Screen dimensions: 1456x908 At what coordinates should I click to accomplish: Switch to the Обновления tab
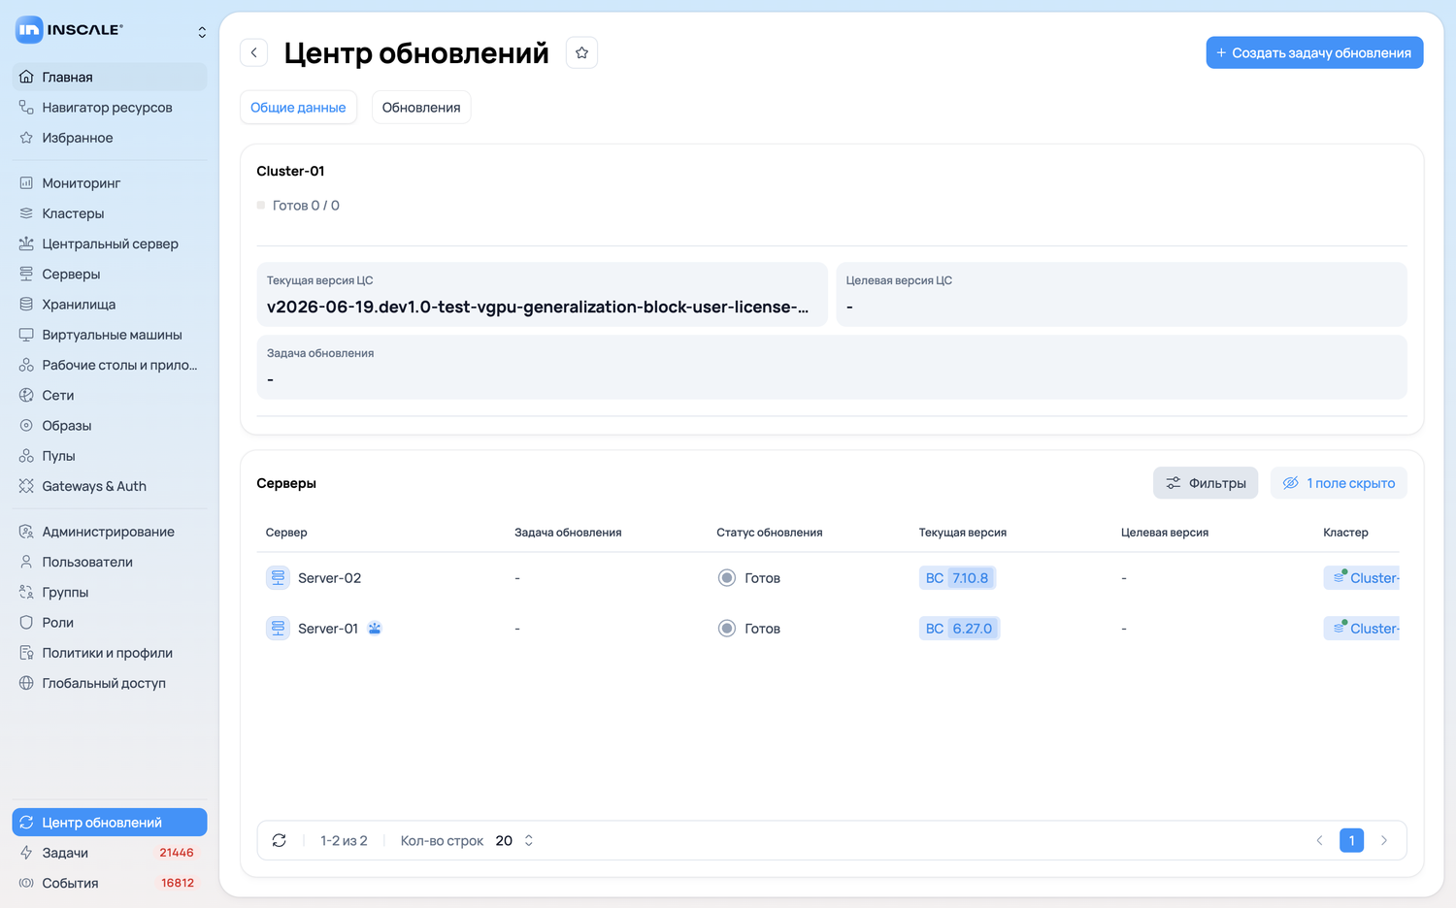coord(421,108)
